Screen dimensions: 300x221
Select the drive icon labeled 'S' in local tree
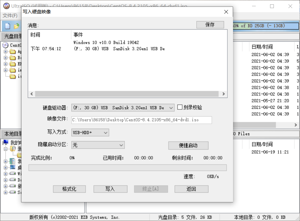(x=13, y=192)
